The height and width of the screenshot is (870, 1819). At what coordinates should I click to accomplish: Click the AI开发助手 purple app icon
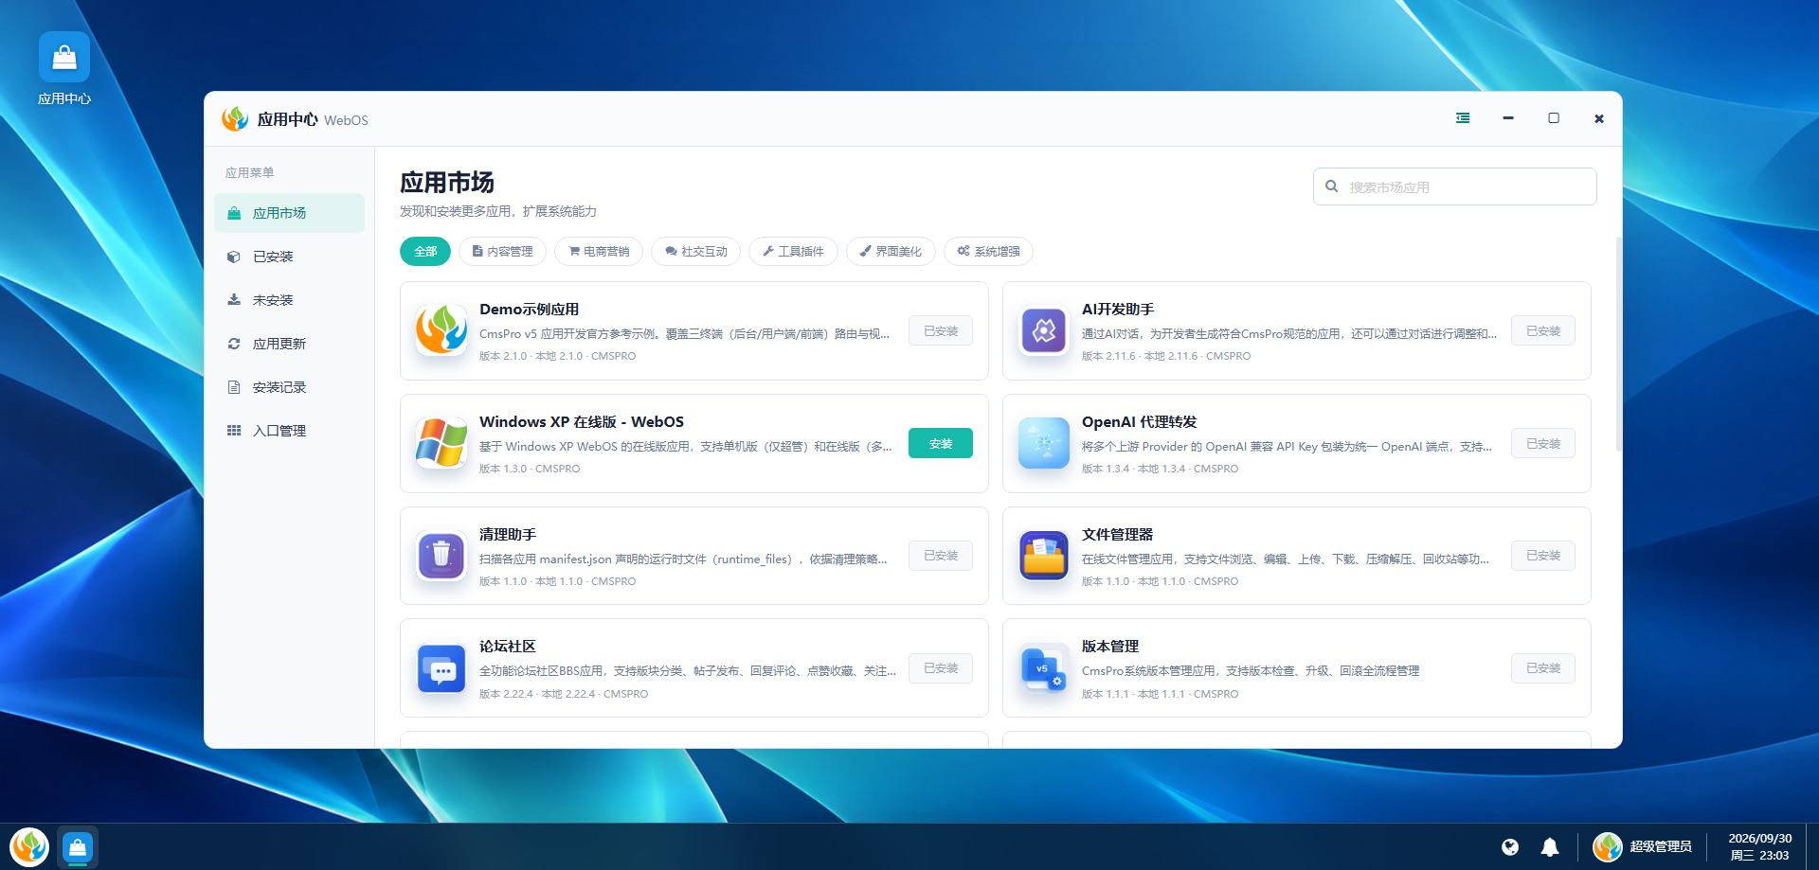point(1044,330)
